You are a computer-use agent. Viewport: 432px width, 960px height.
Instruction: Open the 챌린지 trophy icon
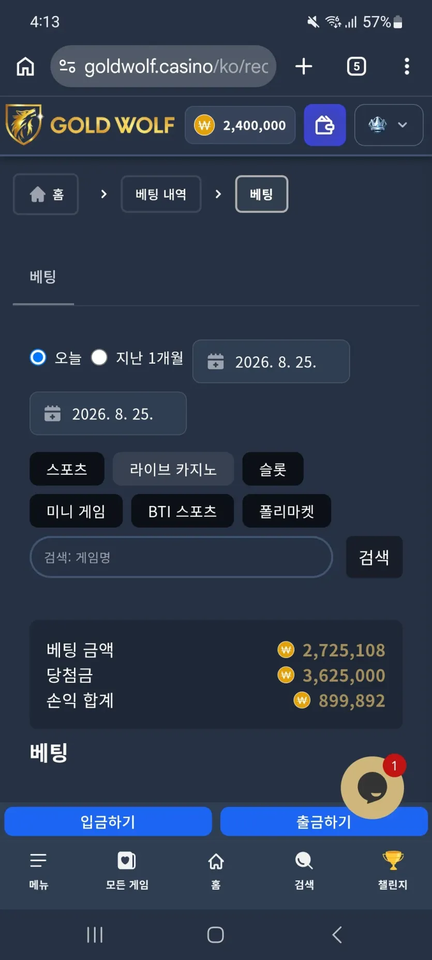(393, 861)
